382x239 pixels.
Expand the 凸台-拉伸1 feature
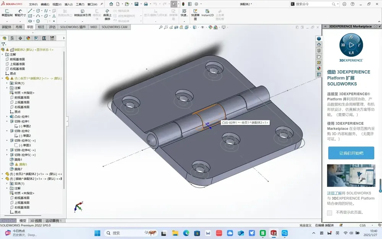click(x=7, y=117)
